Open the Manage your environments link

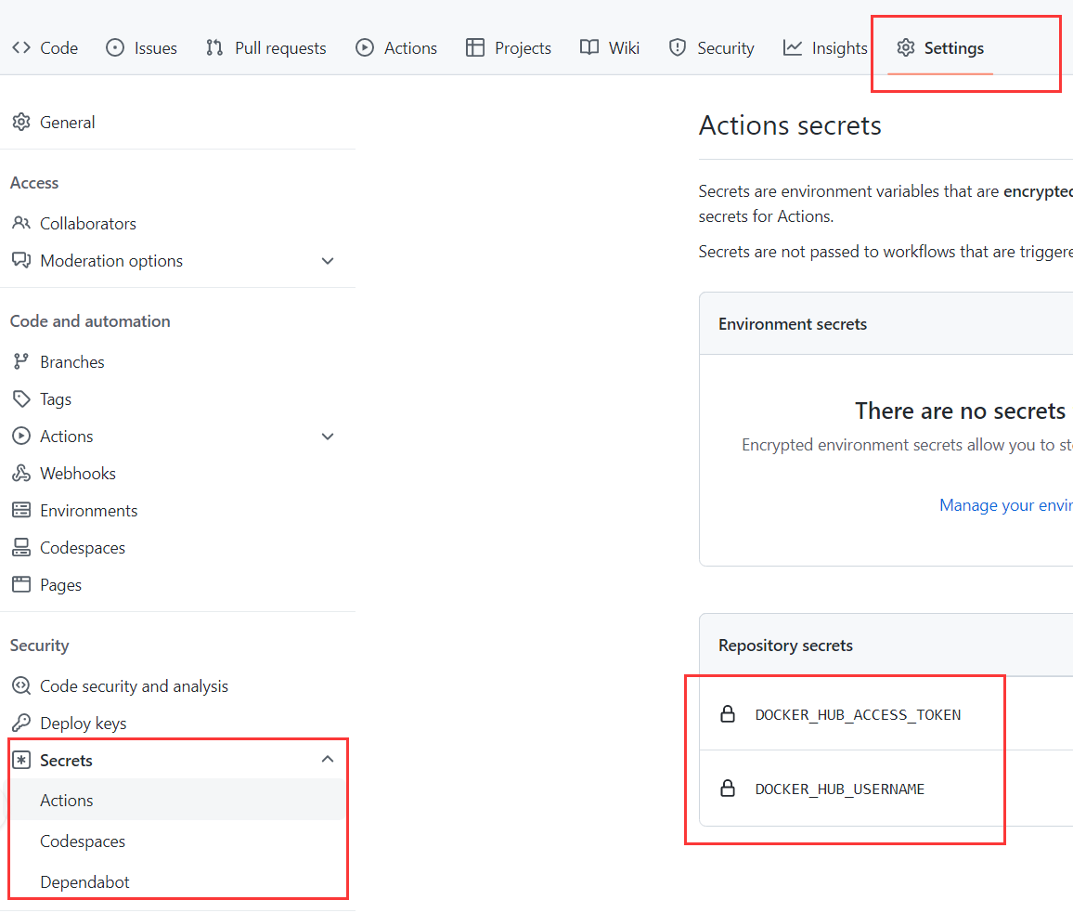pyautogui.click(x=1005, y=505)
